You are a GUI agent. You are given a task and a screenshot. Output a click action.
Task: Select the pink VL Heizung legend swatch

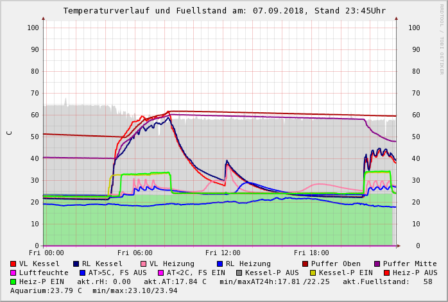pos(143,264)
